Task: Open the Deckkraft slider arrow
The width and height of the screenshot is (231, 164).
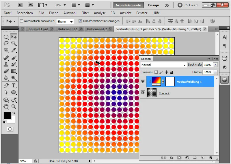Action: point(215,65)
